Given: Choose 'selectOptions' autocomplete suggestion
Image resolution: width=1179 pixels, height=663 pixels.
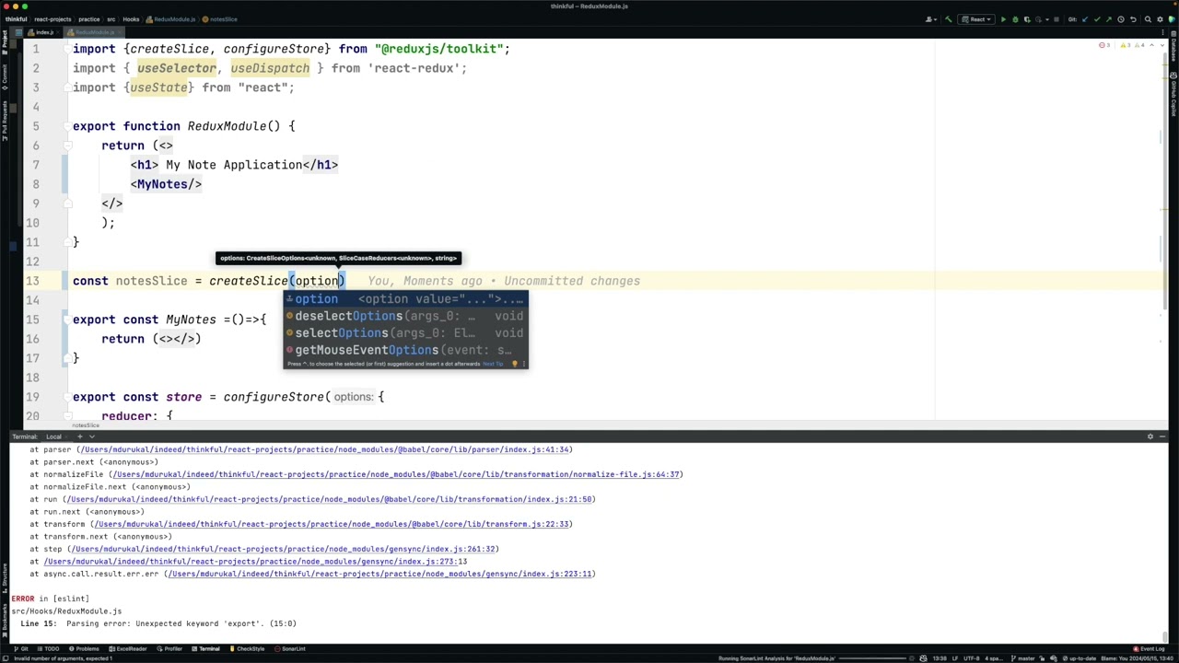Looking at the screenshot, I should click(405, 333).
